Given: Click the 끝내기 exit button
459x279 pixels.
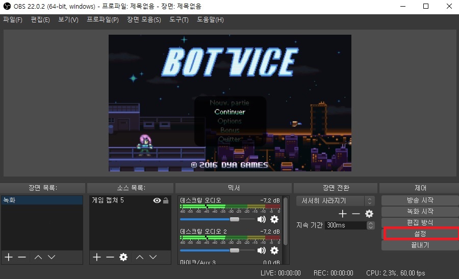Looking at the screenshot, I should (x=420, y=245).
